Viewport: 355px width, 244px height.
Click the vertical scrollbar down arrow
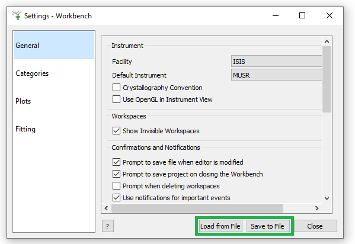coord(327,198)
